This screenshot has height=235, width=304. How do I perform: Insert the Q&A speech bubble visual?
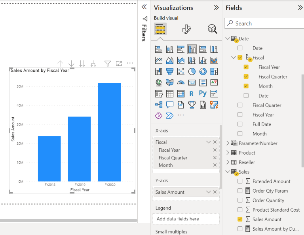(170, 105)
